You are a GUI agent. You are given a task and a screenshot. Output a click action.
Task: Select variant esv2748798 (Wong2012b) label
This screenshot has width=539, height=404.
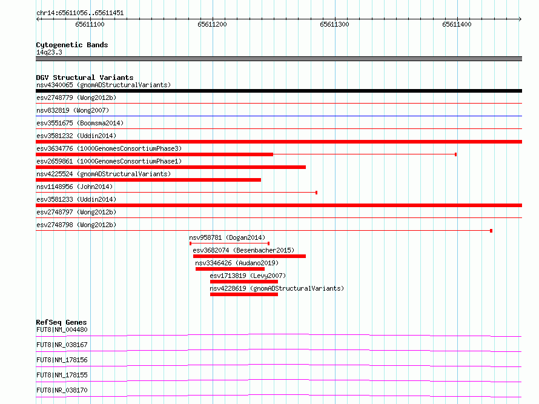point(76,225)
